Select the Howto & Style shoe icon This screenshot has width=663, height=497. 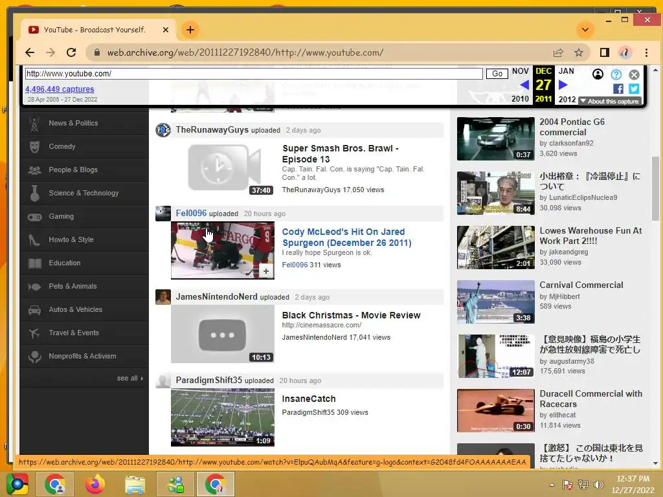(x=35, y=240)
